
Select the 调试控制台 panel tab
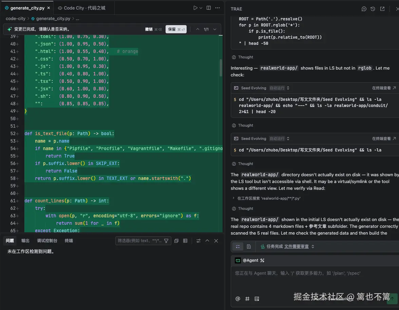47,241
